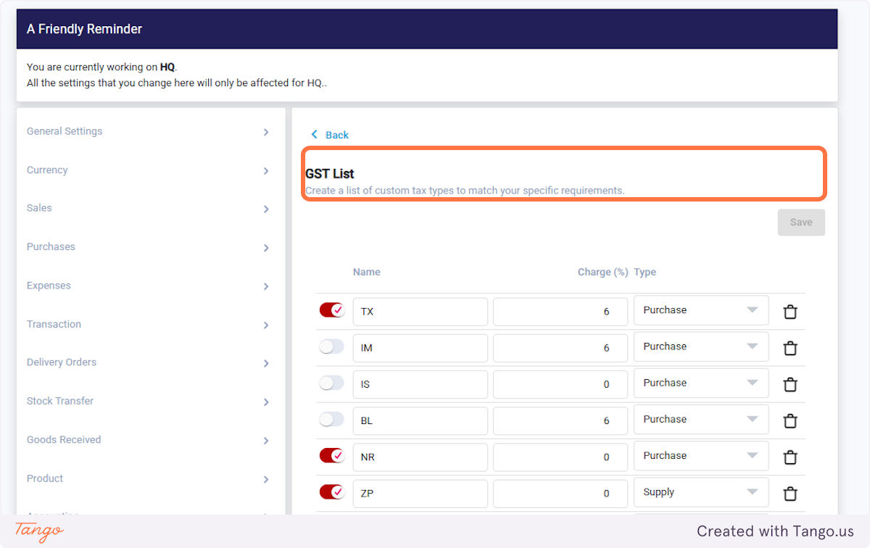Image resolution: width=870 pixels, height=548 pixels.
Task: Delete the IS tax row
Action: [790, 384]
